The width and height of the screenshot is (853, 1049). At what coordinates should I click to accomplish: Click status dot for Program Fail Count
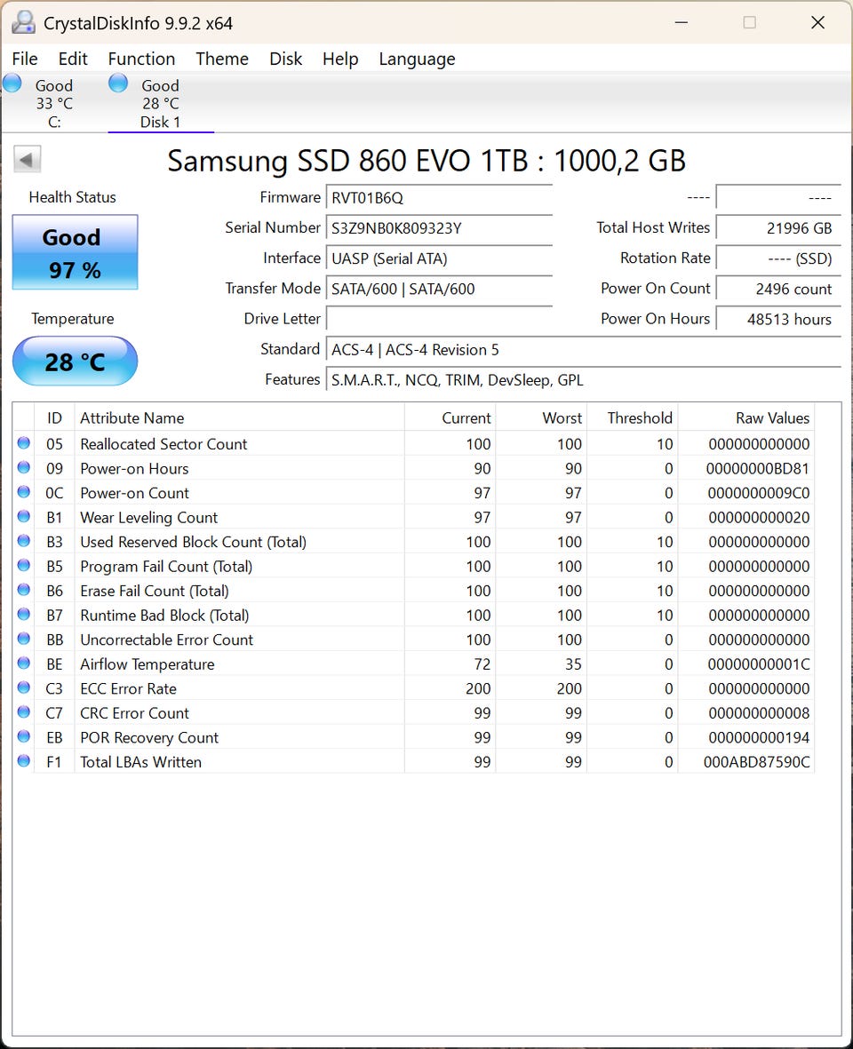point(23,565)
